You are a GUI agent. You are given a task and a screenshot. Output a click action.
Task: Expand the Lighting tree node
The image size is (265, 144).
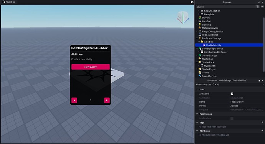197,24
